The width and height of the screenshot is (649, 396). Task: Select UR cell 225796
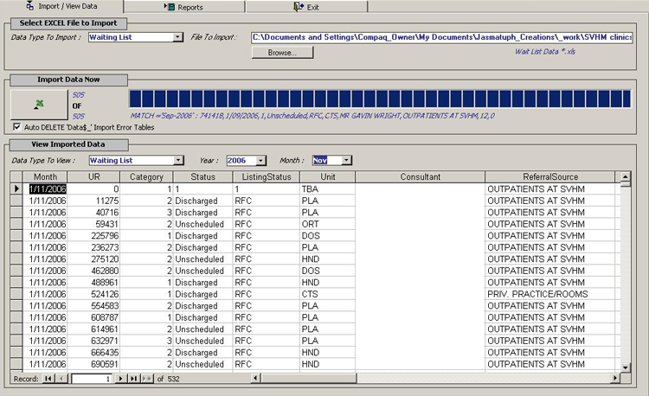pos(93,236)
